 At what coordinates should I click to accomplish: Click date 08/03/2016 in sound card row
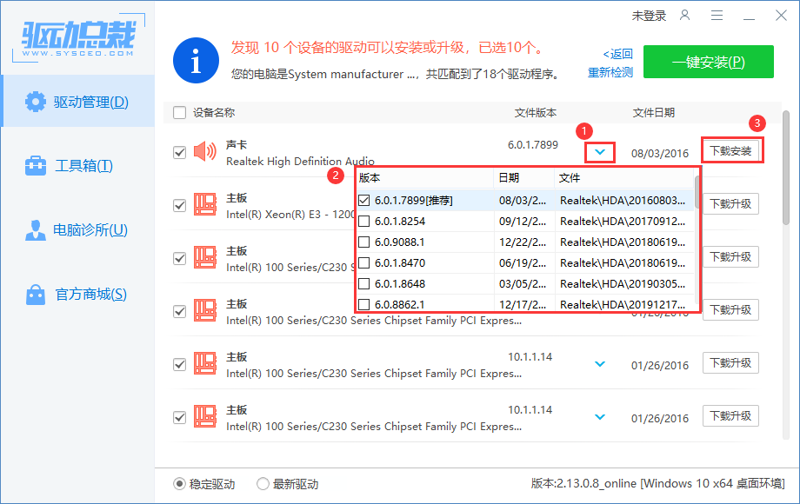[x=660, y=154]
